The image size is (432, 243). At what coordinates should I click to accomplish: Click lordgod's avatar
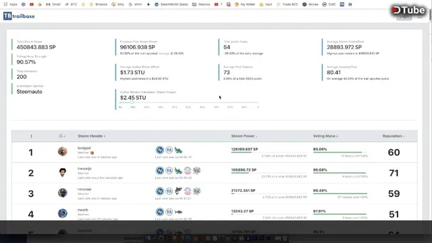(x=63, y=151)
